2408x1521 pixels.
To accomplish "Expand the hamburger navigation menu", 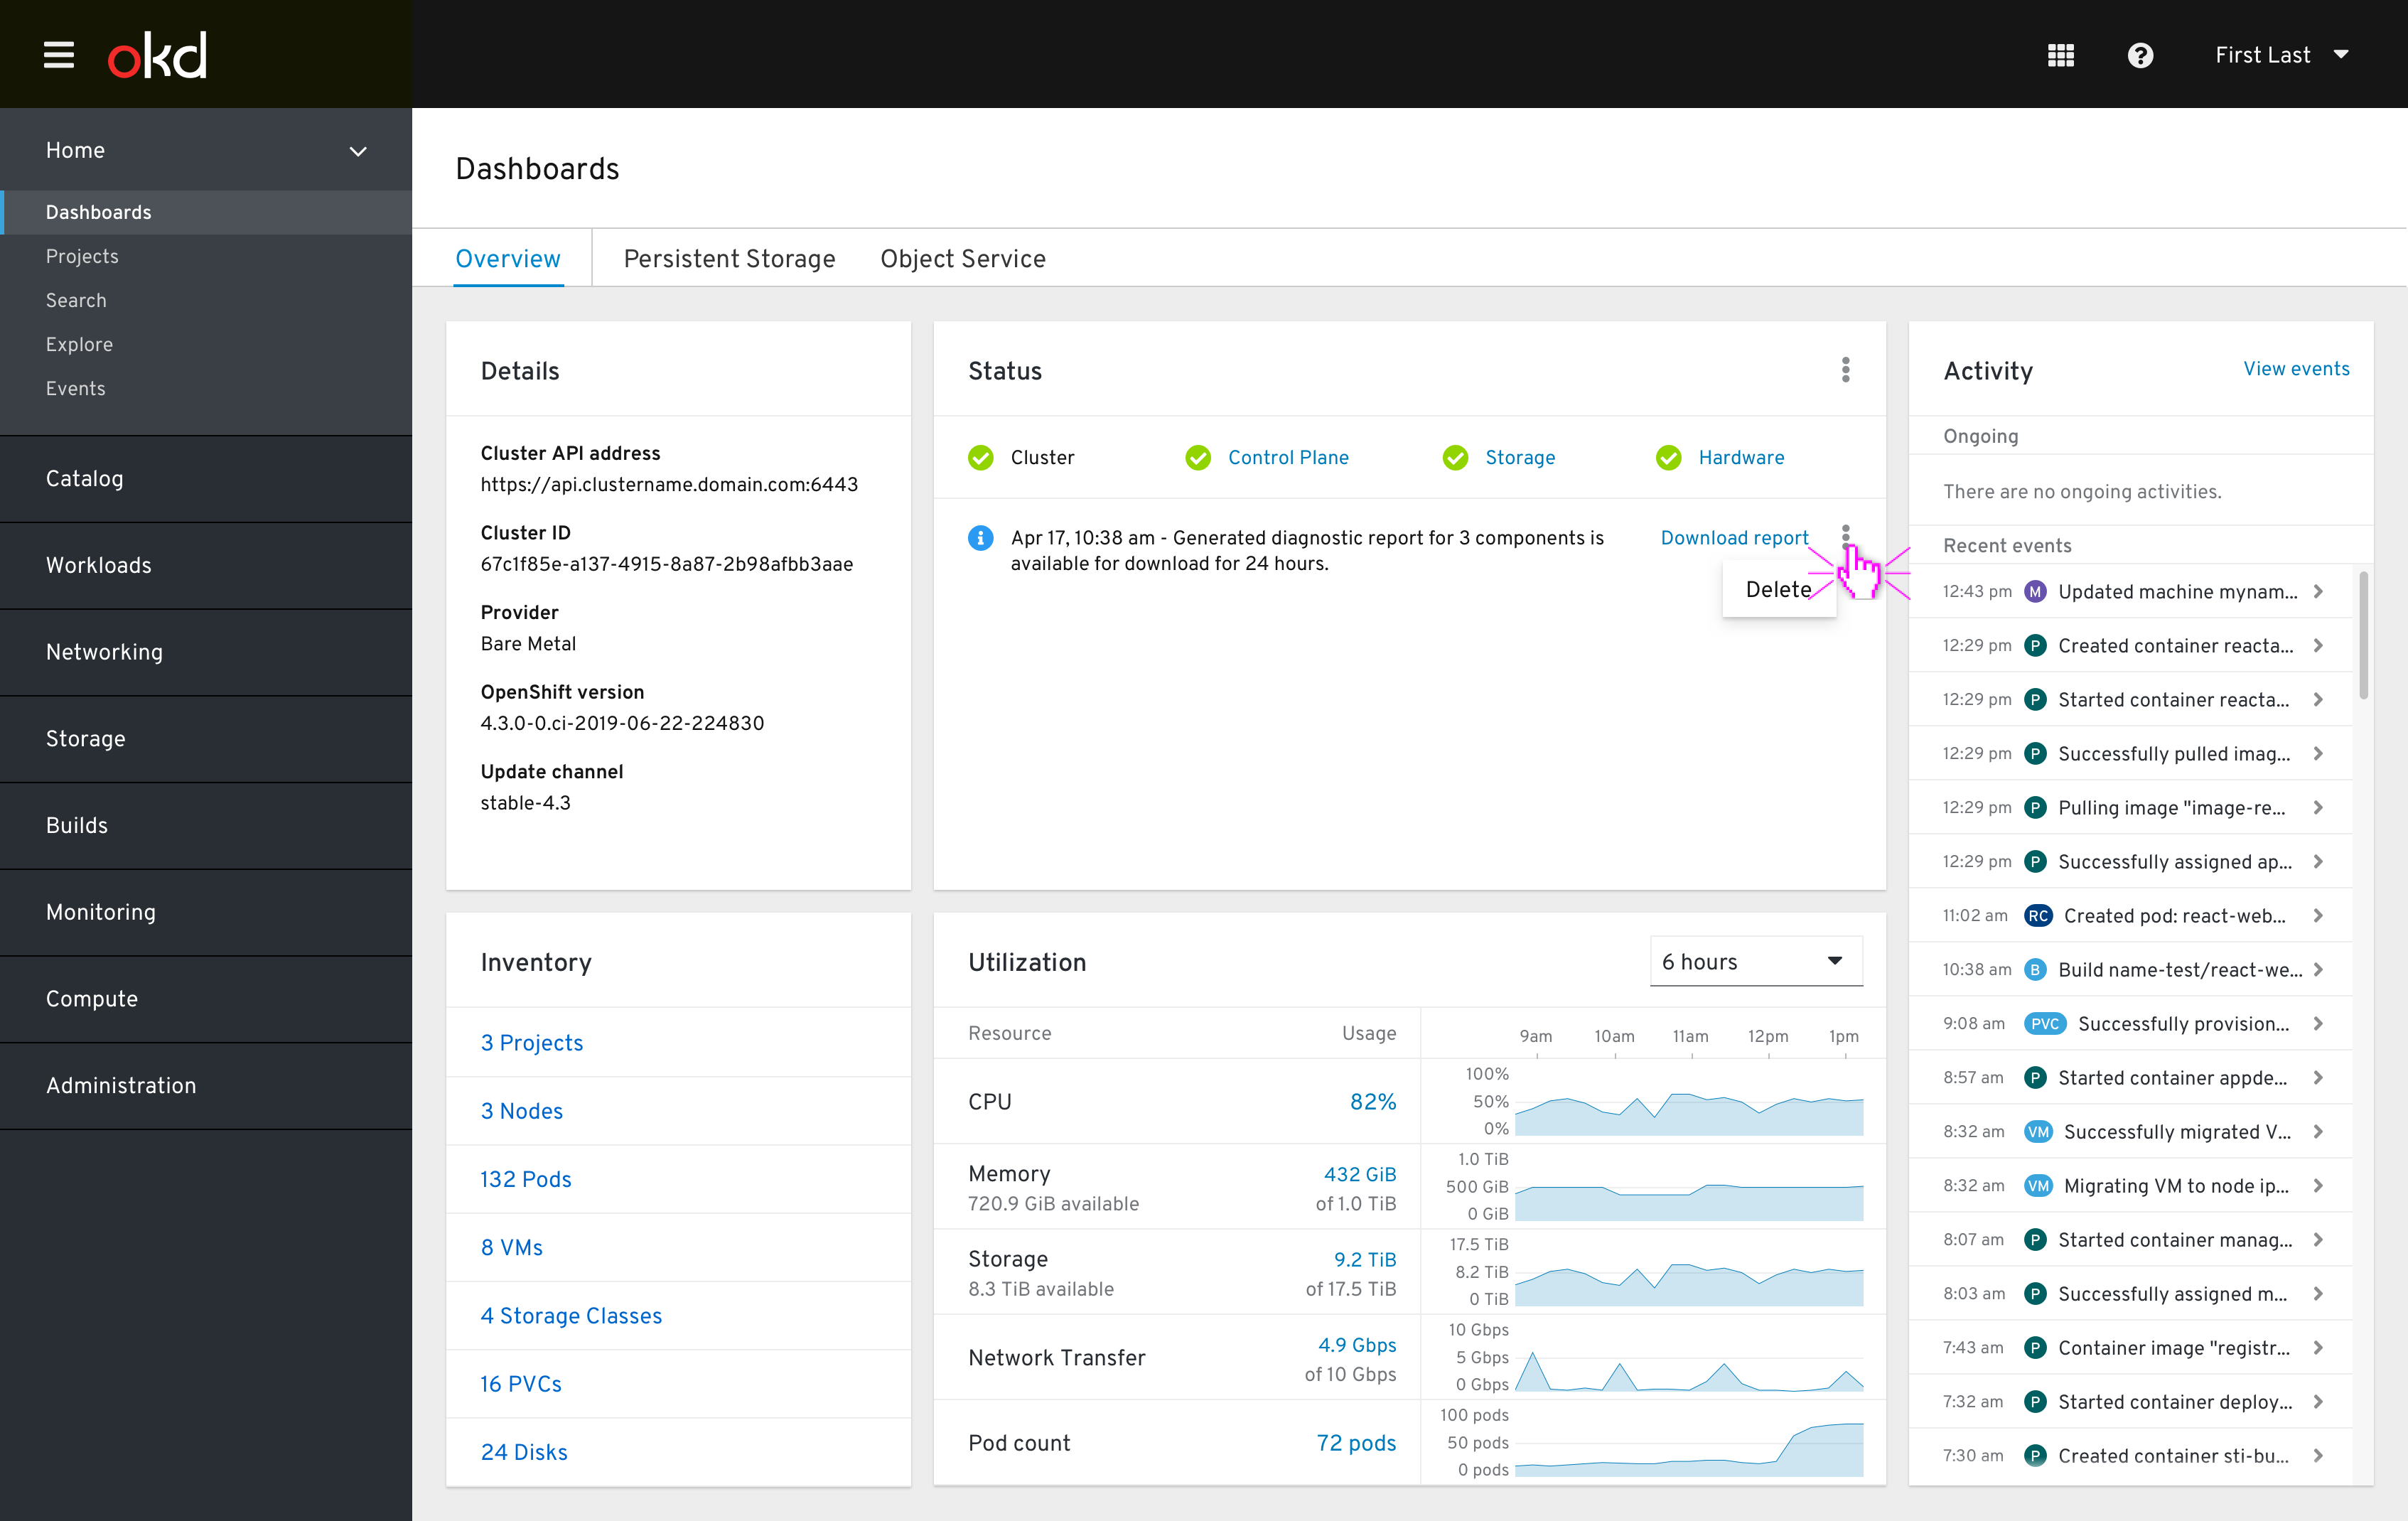I will pyautogui.click(x=58, y=54).
